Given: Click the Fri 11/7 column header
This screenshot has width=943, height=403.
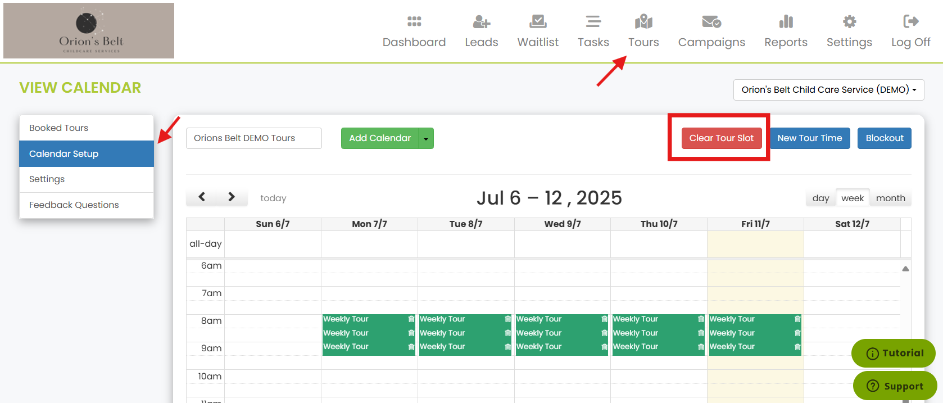Looking at the screenshot, I should click(x=755, y=224).
